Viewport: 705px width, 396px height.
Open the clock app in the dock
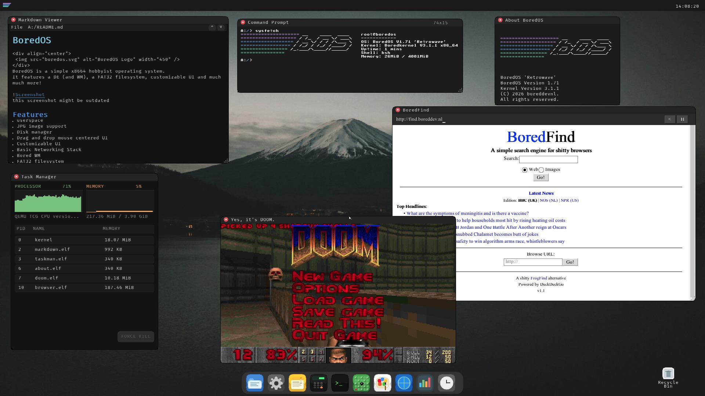[x=446, y=382]
